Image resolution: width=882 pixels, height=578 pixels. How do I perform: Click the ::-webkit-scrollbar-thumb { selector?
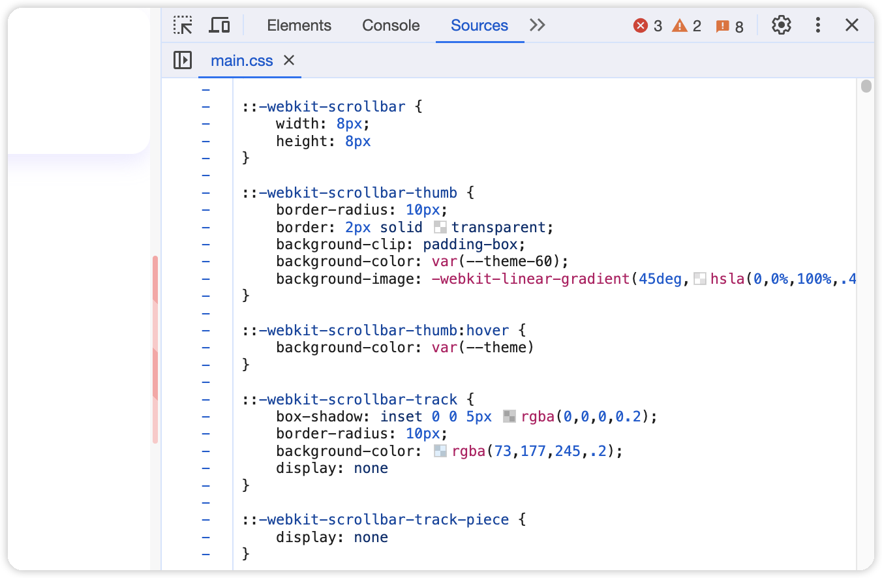[x=358, y=193]
